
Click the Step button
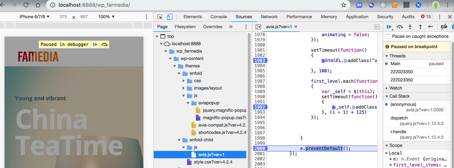[x=430, y=27]
